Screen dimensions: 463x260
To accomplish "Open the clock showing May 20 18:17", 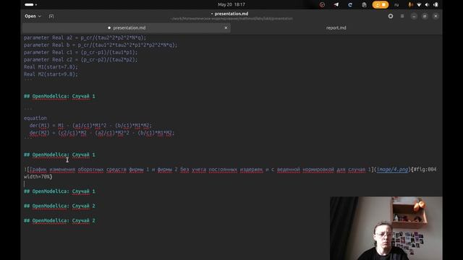I will (x=231, y=4).
